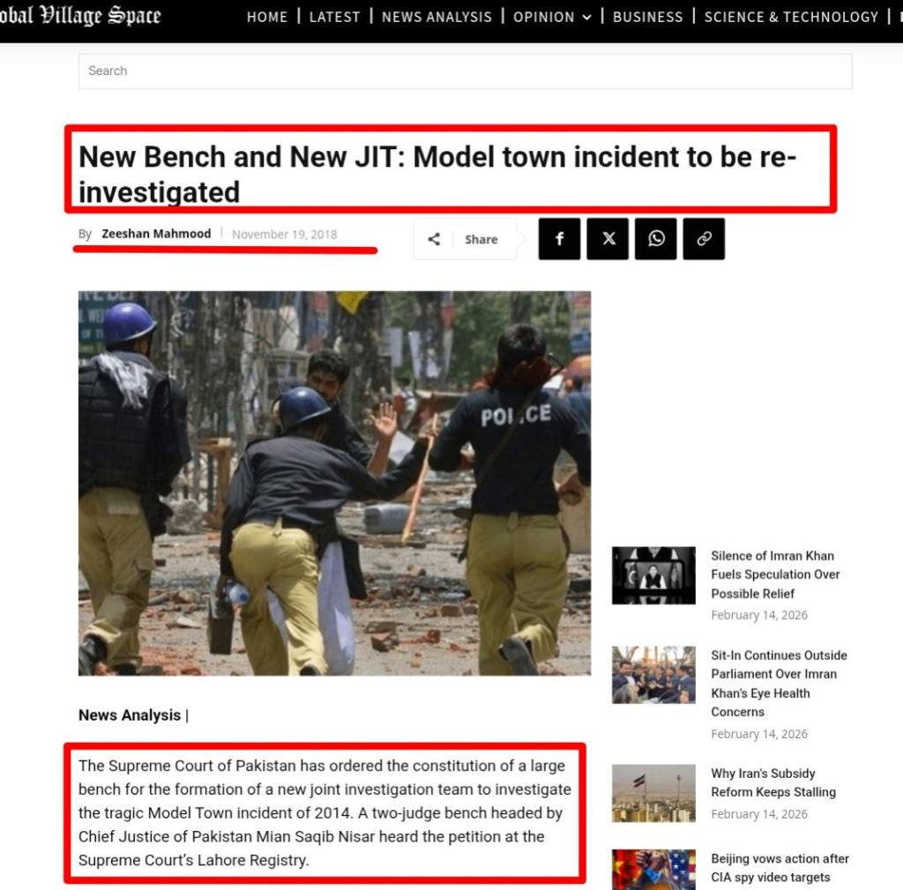
Task: Share article via WhatsApp
Action: [656, 238]
